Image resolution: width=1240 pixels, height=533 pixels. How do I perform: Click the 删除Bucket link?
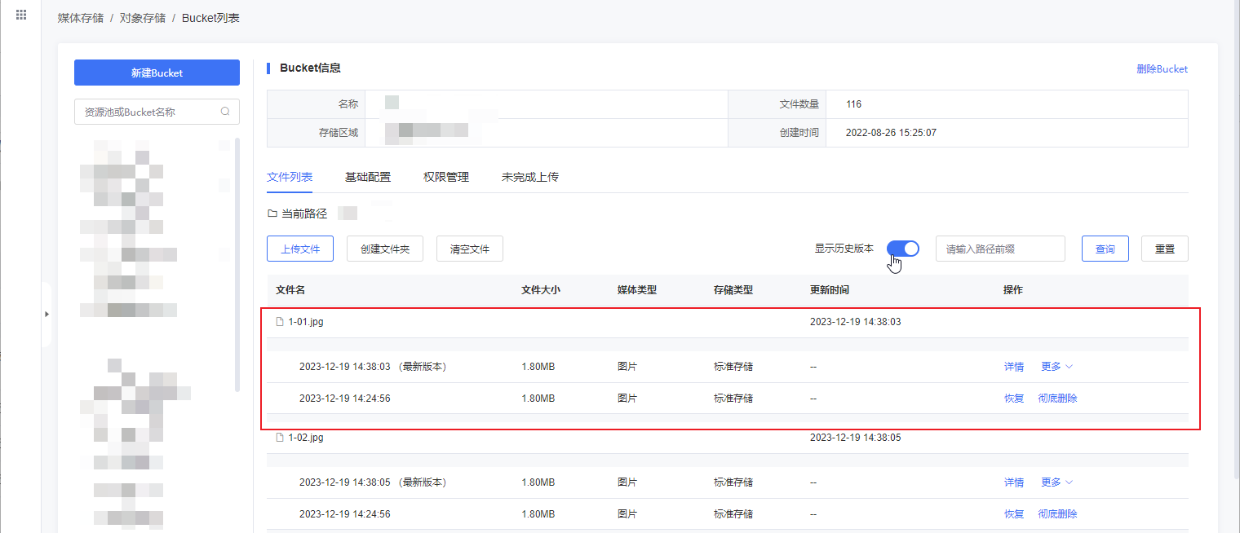[x=1162, y=69]
